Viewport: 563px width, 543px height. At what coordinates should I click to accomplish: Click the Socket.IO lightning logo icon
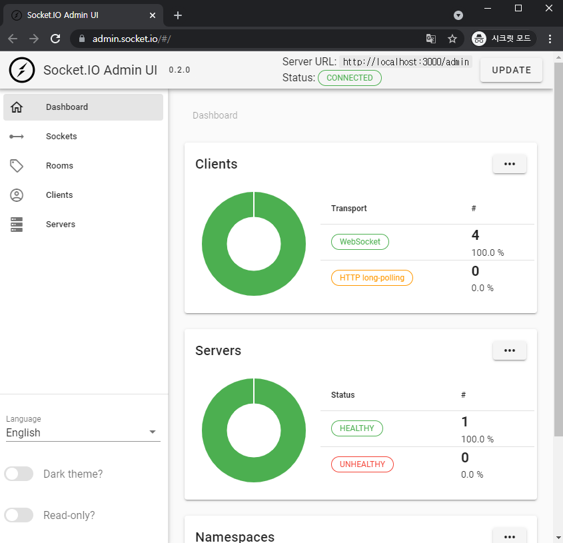tap(22, 70)
